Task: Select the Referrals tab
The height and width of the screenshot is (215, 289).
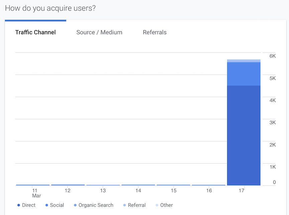Action: [x=155, y=32]
